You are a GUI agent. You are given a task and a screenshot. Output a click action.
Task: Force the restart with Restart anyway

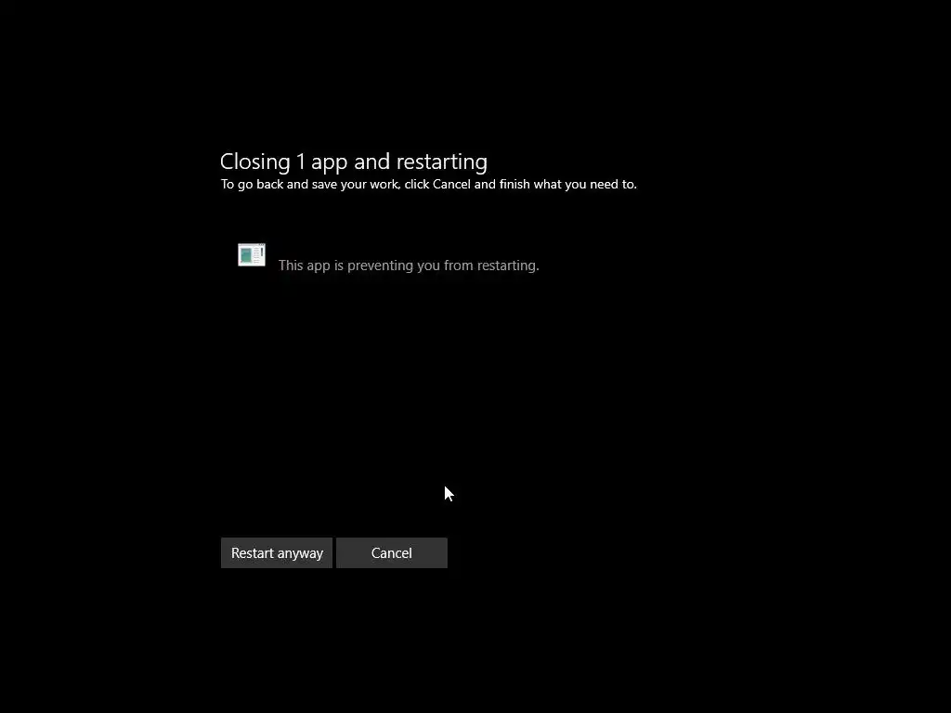coord(277,553)
